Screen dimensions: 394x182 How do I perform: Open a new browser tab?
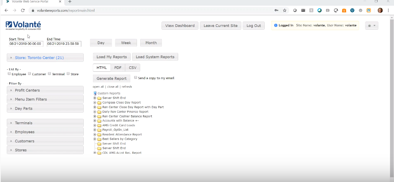pos(70,2)
